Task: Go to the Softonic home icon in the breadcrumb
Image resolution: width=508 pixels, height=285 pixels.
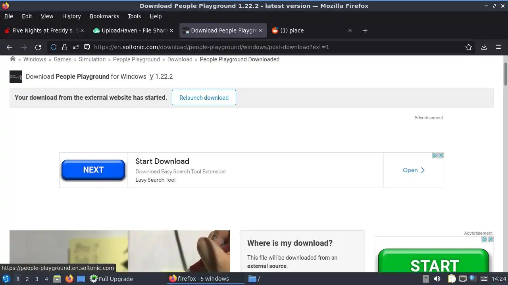Action: (13, 59)
